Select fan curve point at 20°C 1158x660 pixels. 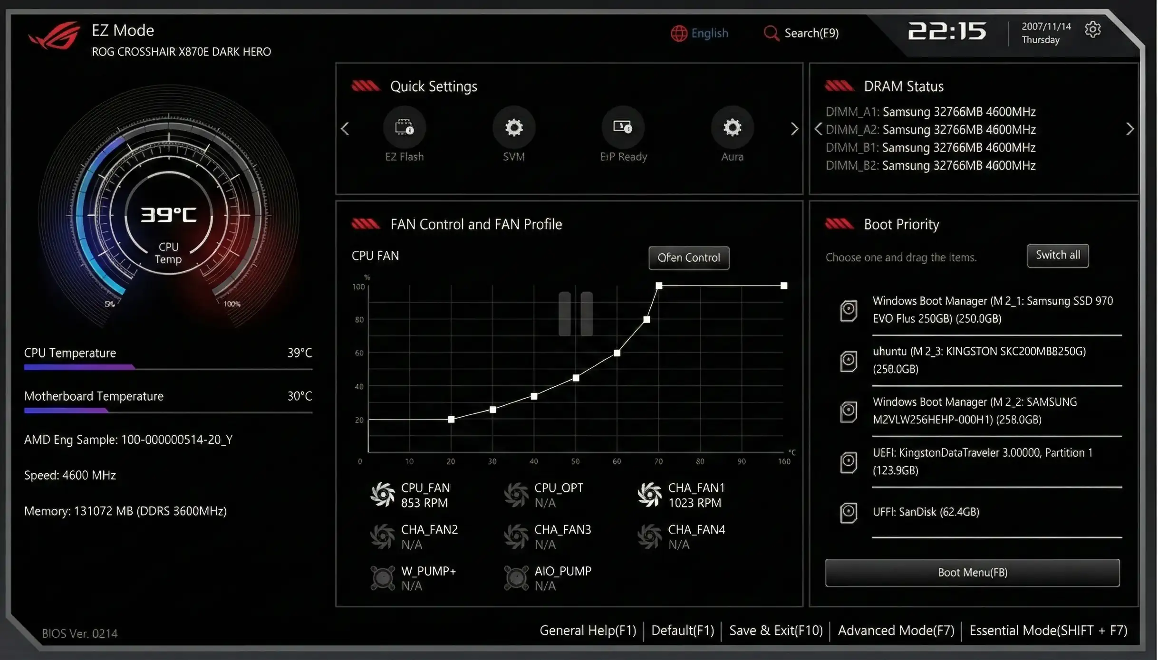pyautogui.click(x=451, y=420)
